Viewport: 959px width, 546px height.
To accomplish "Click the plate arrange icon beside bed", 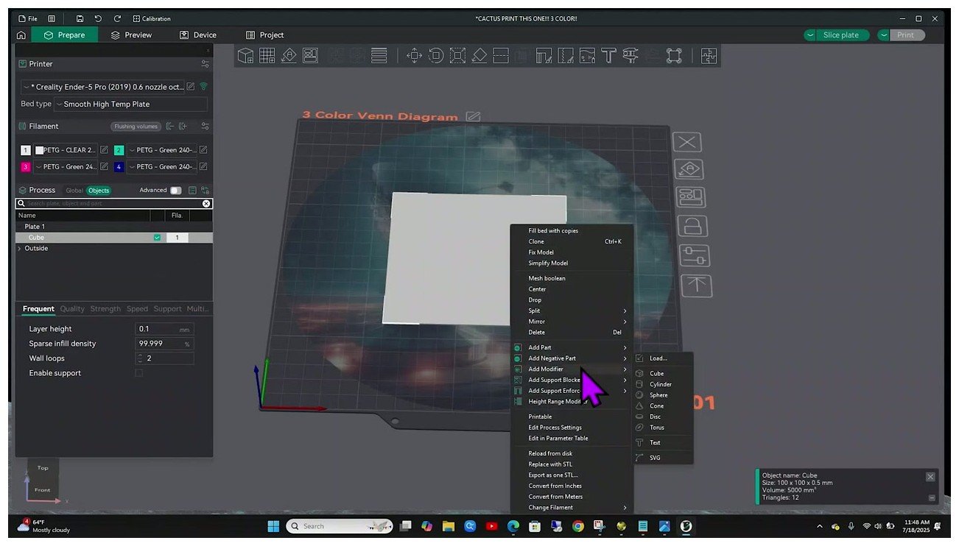I will click(x=692, y=197).
